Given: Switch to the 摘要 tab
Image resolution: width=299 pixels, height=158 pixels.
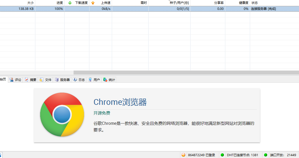Looking at the screenshot, I should pos(30,80).
